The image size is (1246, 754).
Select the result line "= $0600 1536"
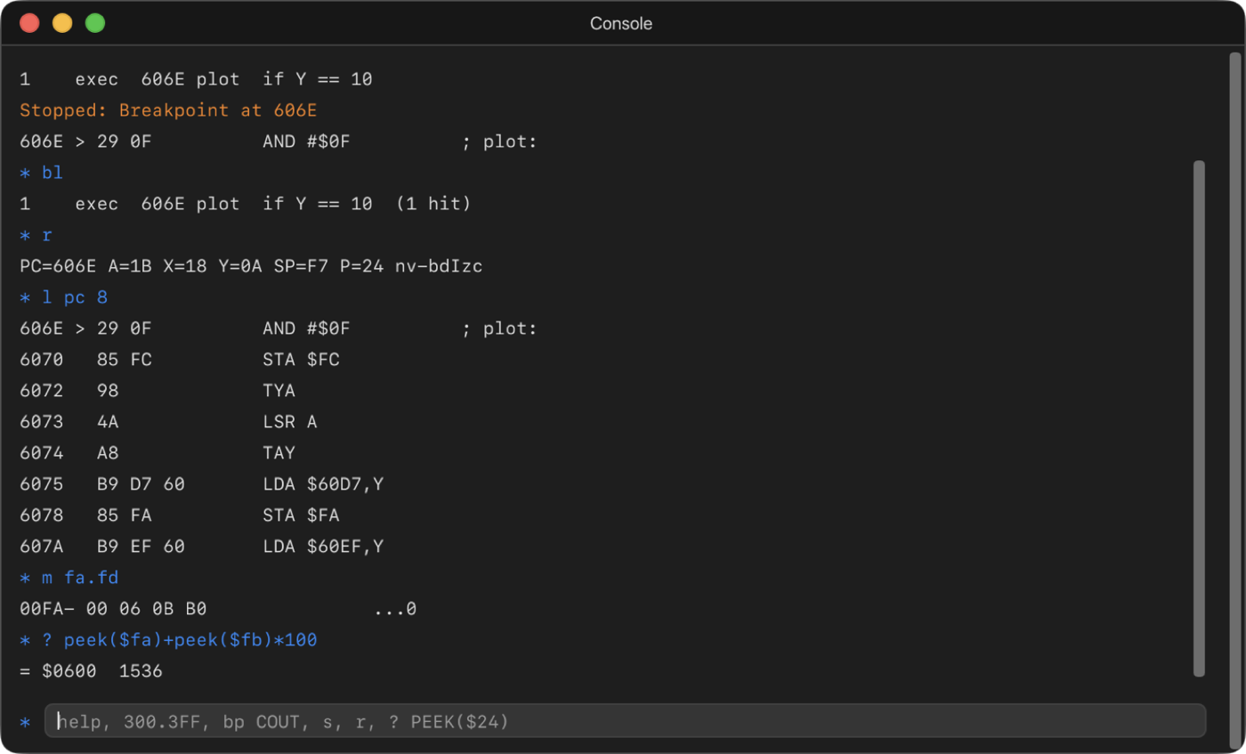91,671
